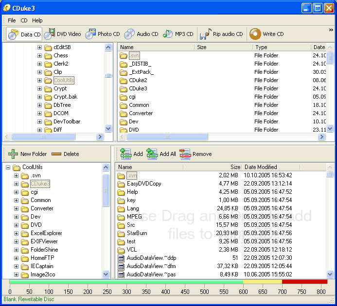Open the Help menu

point(37,20)
